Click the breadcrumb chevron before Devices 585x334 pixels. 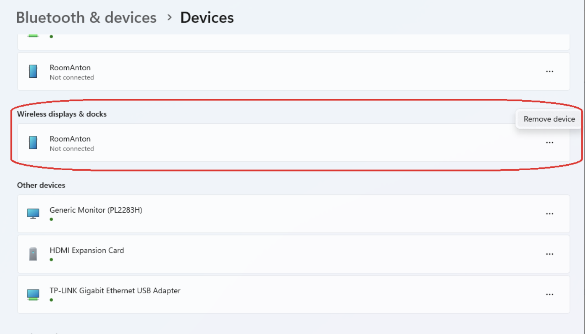pyautogui.click(x=169, y=18)
